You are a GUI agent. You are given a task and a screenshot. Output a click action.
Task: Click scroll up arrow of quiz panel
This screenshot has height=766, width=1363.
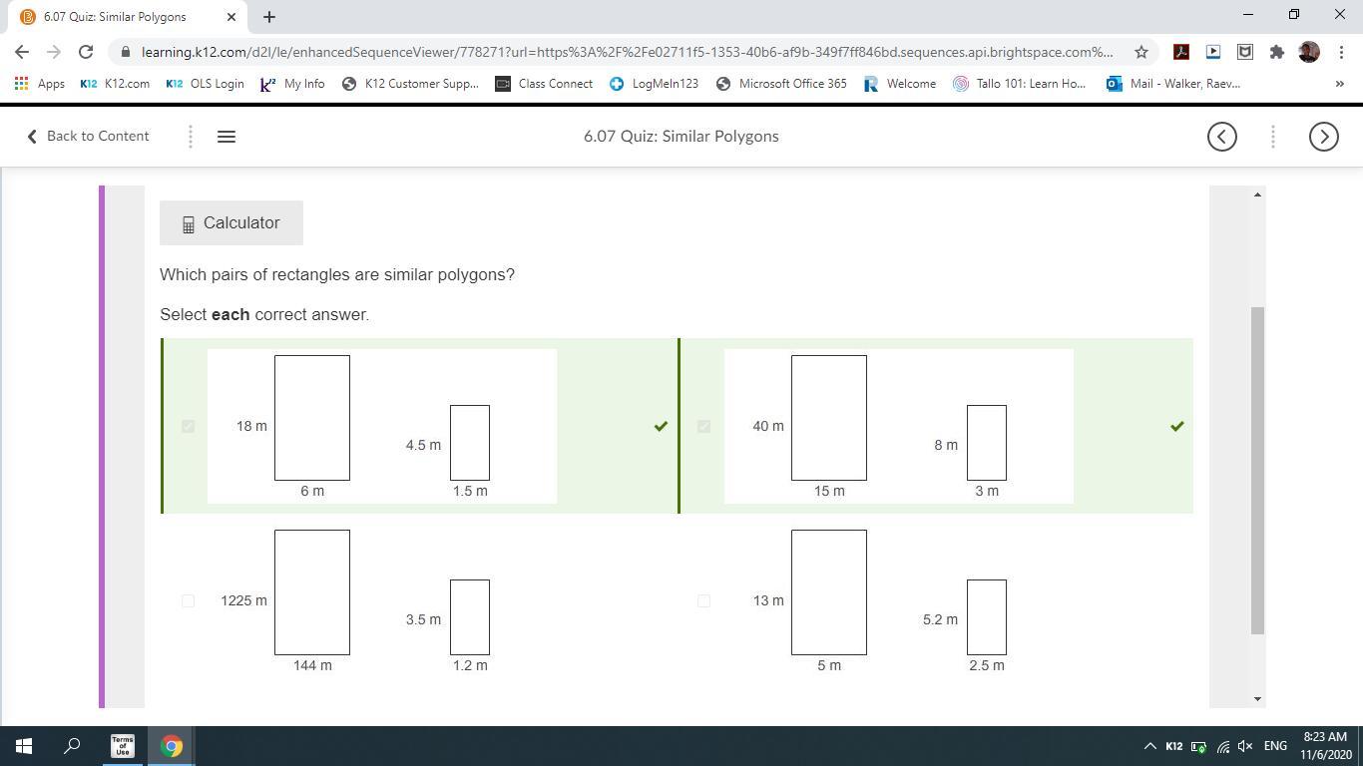pyautogui.click(x=1257, y=194)
